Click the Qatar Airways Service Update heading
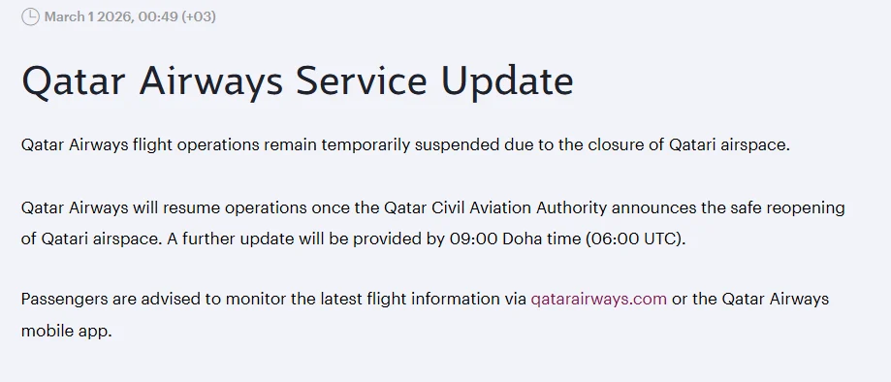 [x=298, y=80]
